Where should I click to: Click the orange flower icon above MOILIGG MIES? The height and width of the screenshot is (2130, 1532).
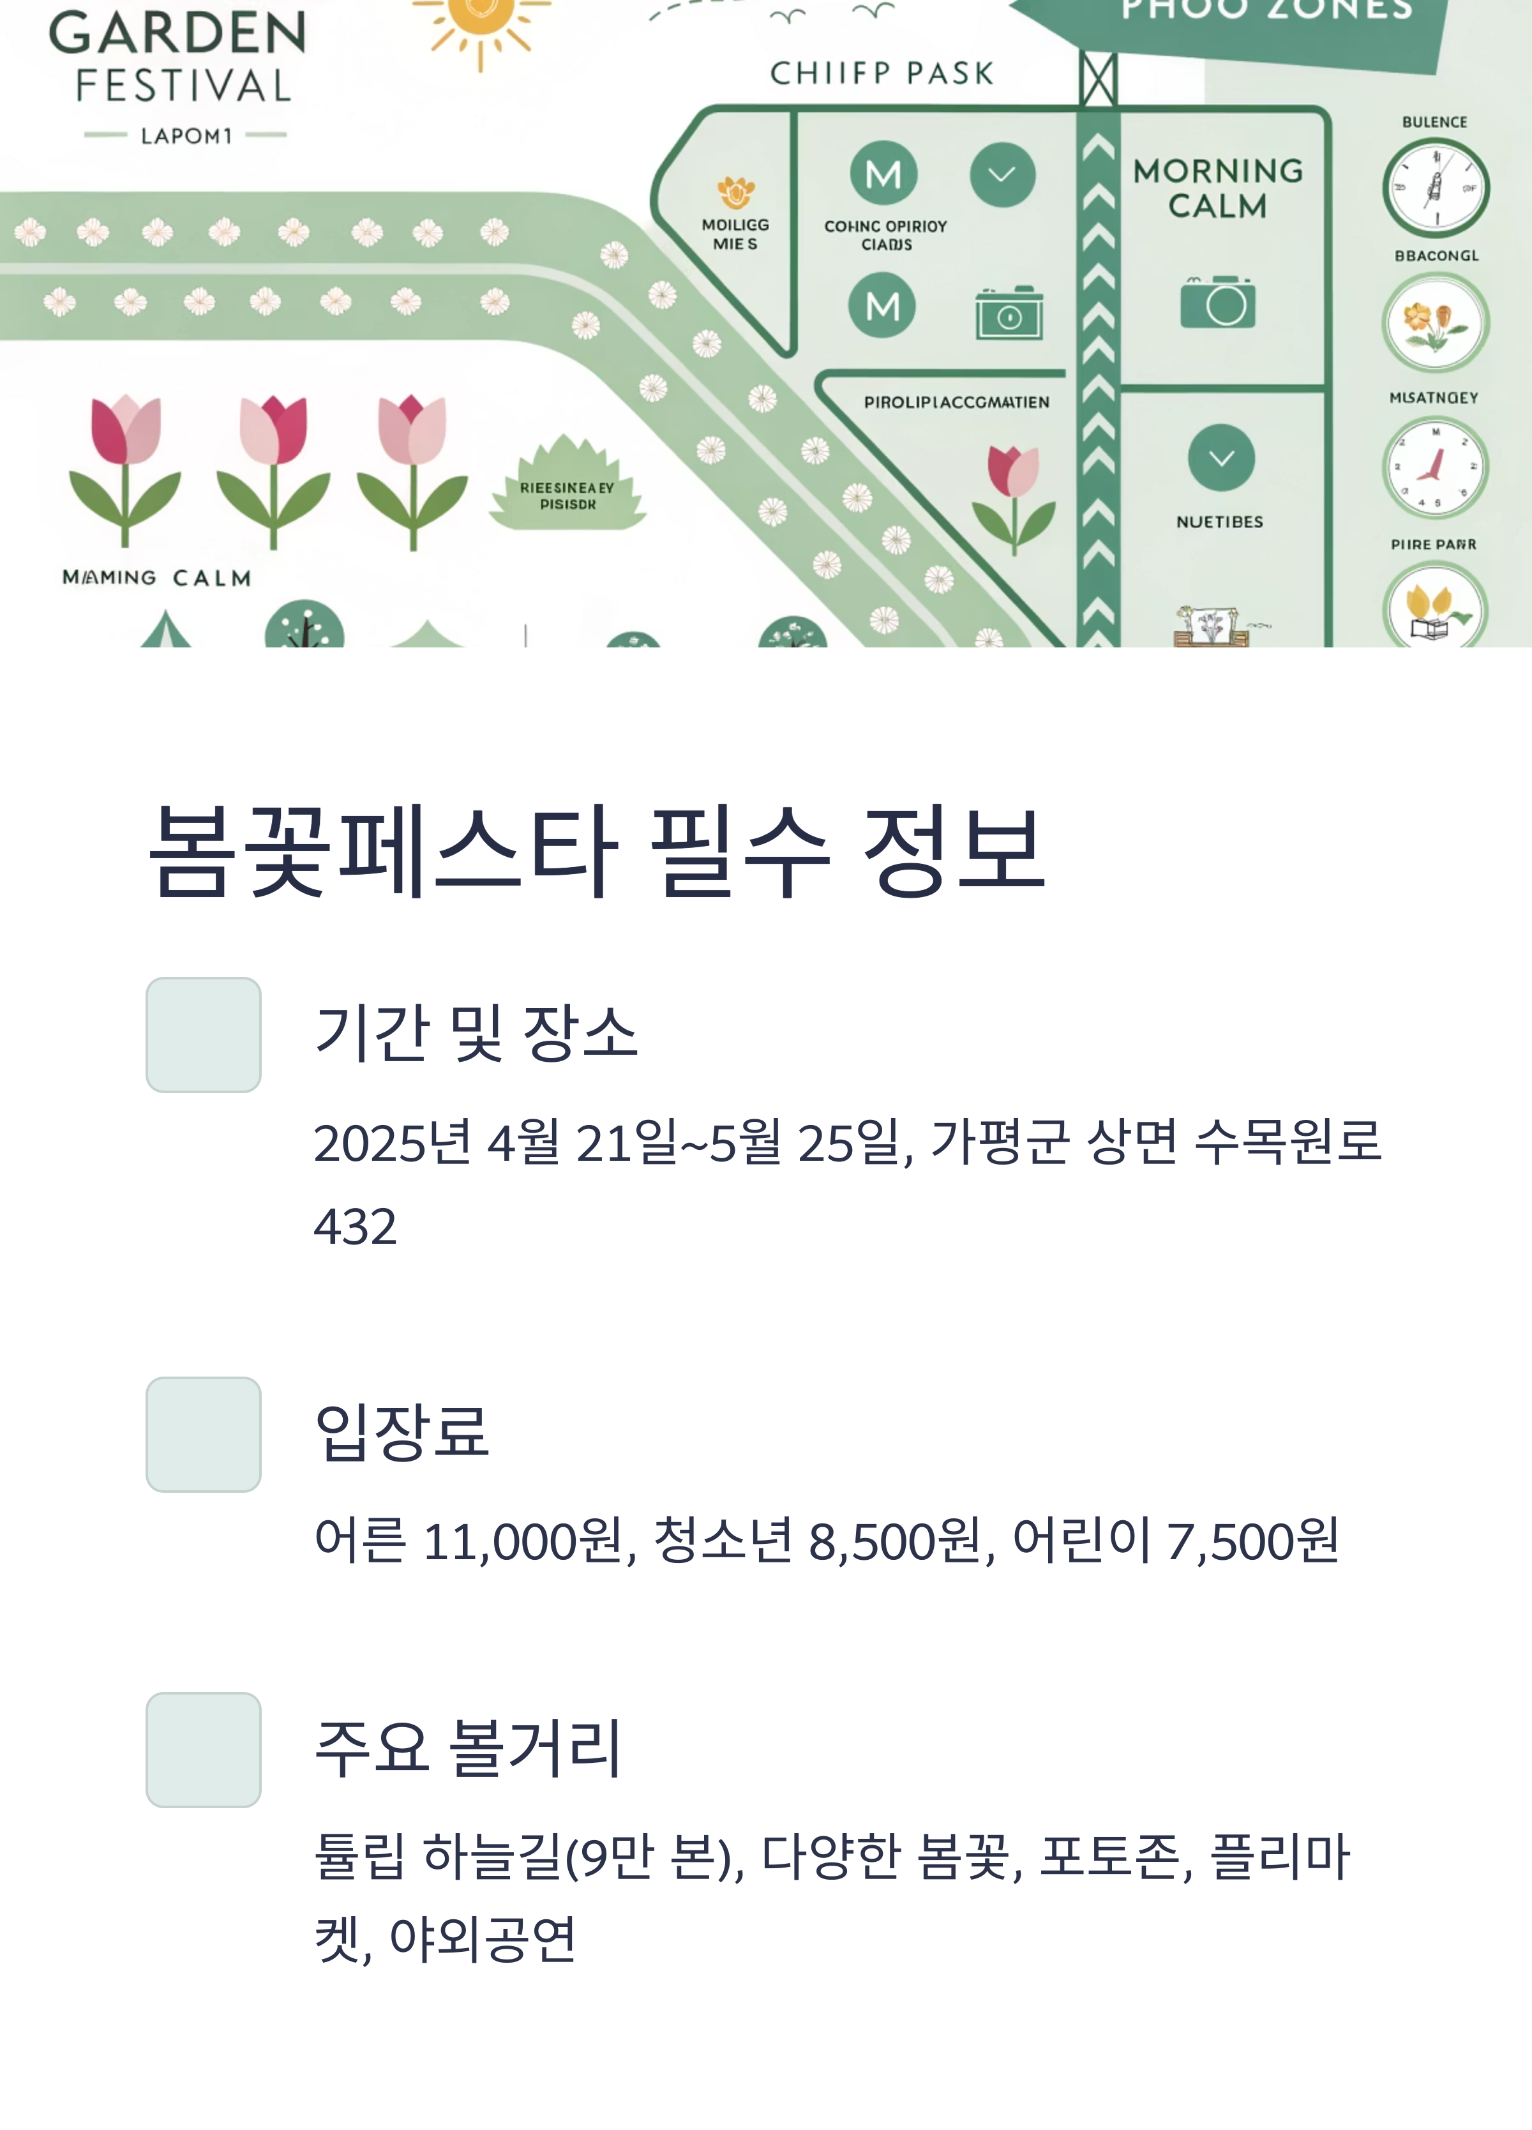(x=736, y=193)
